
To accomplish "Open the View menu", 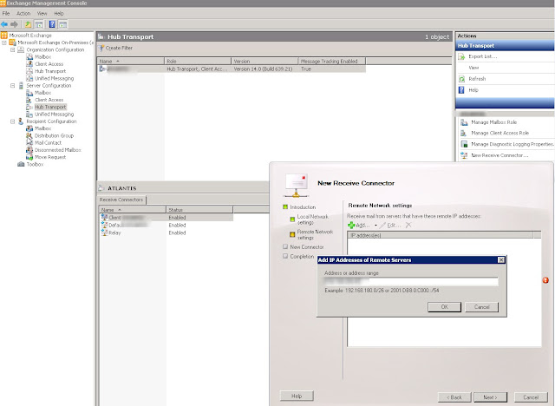I will point(42,14).
